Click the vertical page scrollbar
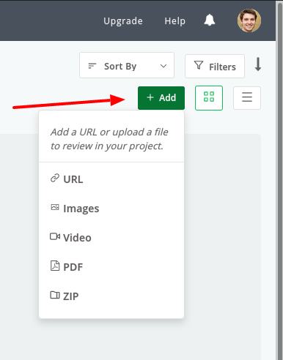 point(280,181)
